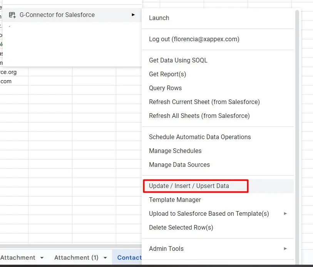The image size is (313, 267).
Task: Open Manage Data Sources
Action: tap(218, 165)
